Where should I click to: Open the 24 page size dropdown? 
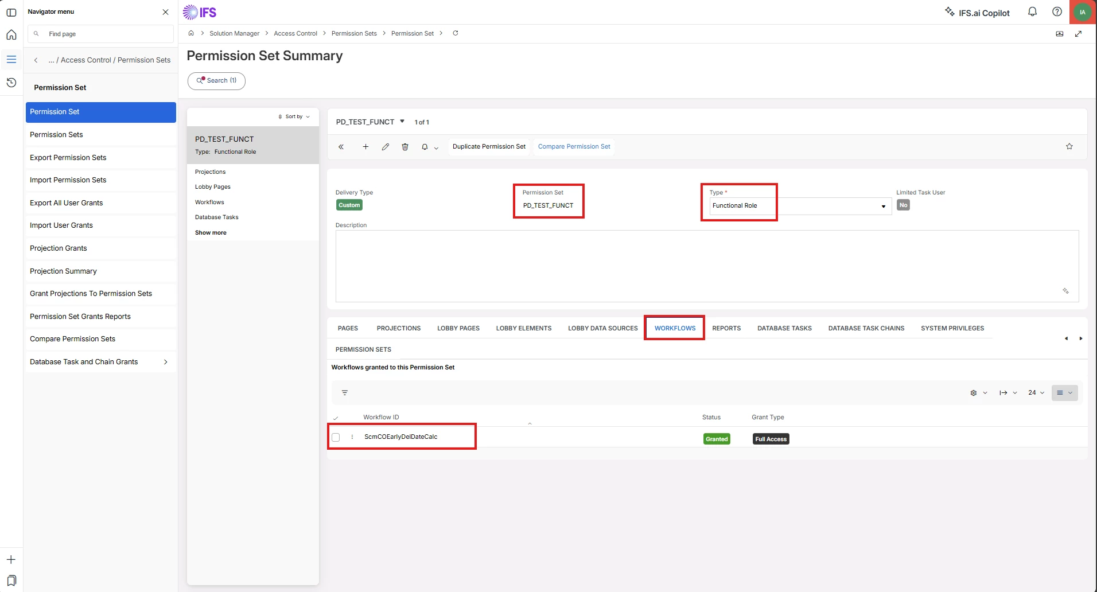pyautogui.click(x=1036, y=393)
